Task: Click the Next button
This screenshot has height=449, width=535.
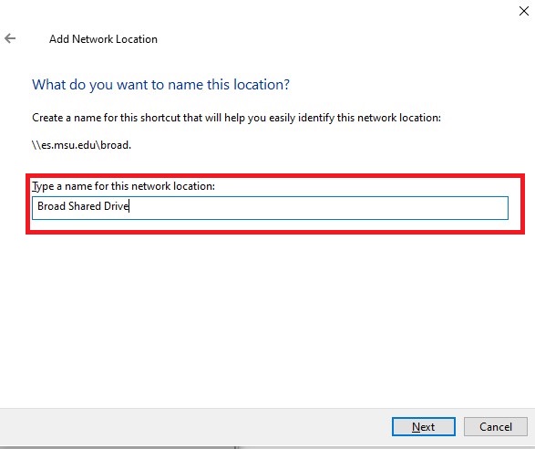Action: [424, 426]
